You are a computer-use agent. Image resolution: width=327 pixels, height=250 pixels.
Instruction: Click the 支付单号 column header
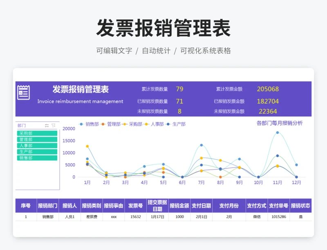pos(279,206)
